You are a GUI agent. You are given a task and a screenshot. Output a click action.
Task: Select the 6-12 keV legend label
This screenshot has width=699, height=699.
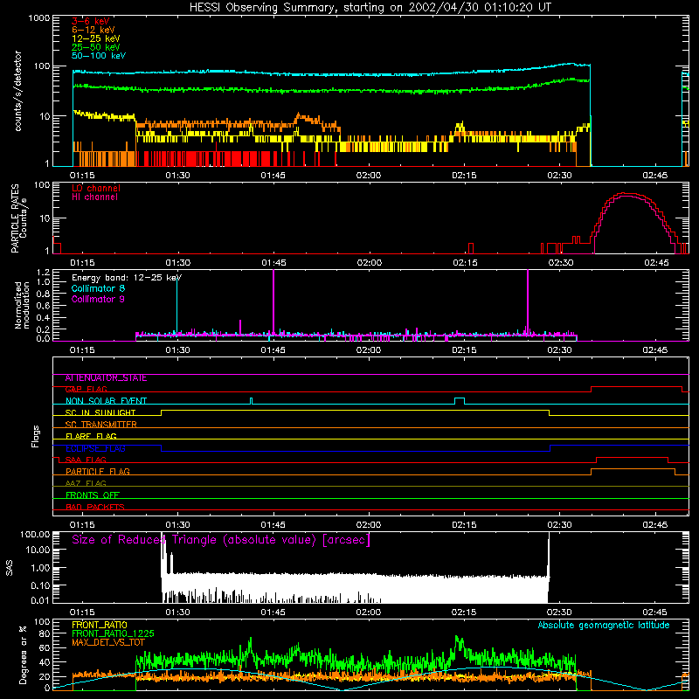click(x=93, y=30)
